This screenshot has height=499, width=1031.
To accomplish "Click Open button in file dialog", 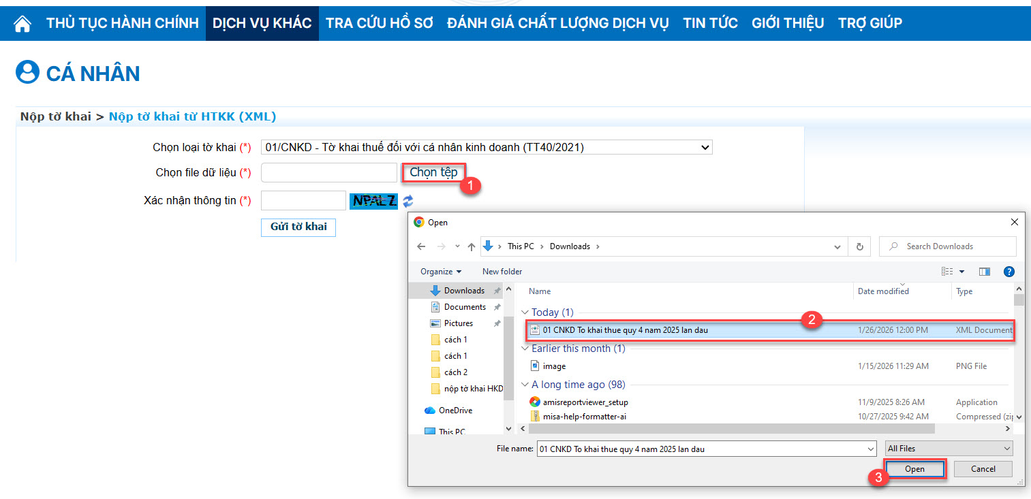I will tap(914, 469).
